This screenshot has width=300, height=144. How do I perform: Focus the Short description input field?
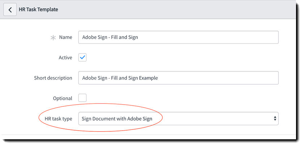(178, 78)
